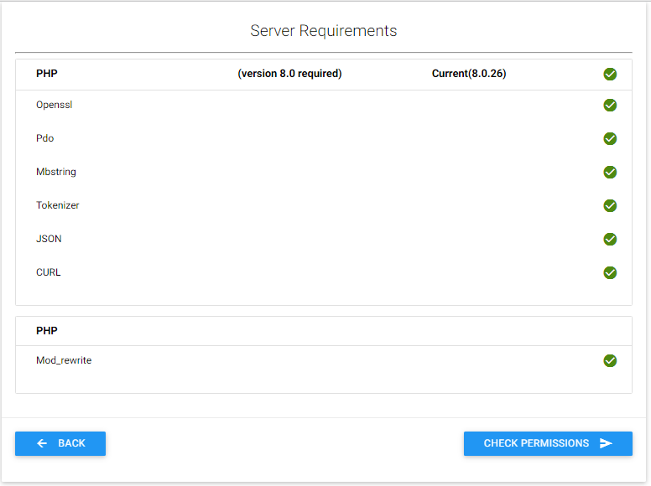Click the Tokenizer status checkmark
This screenshot has height=486, width=651.
pyautogui.click(x=610, y=205)
